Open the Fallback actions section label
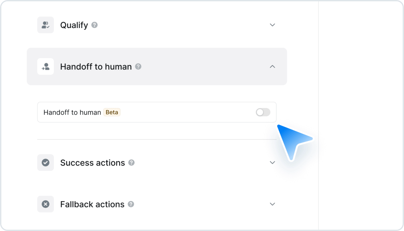Screen dimensions: 404x231 click(x=92, y=204)
